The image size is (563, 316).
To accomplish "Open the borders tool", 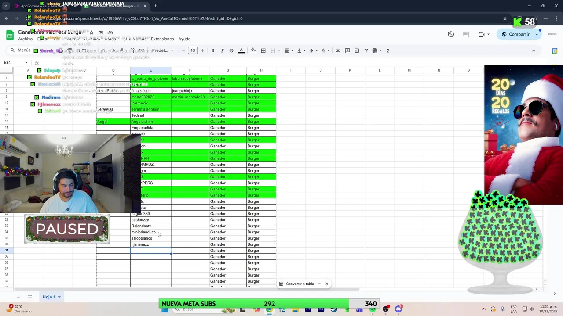I will pos(263,50).
